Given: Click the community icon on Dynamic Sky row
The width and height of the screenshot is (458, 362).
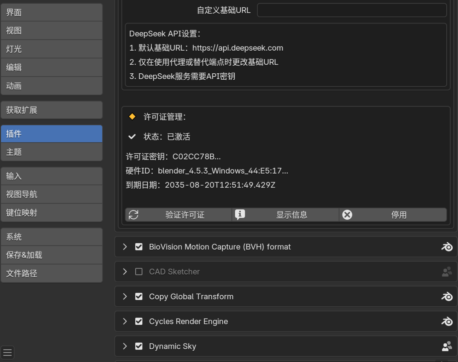Looking at the screenshot, I should point(447,346).
